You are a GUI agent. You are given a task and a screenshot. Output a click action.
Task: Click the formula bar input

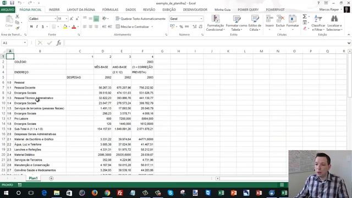coord(205,43)
